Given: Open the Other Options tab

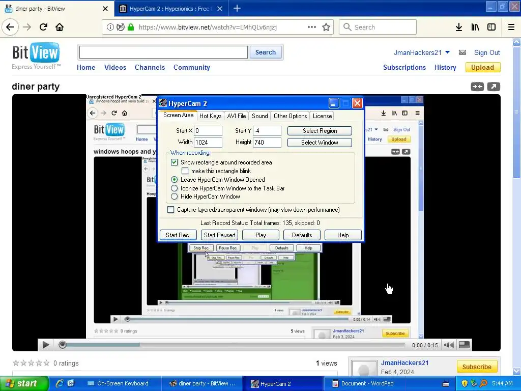Looking at the screenshot, I should tap(290, 116).
